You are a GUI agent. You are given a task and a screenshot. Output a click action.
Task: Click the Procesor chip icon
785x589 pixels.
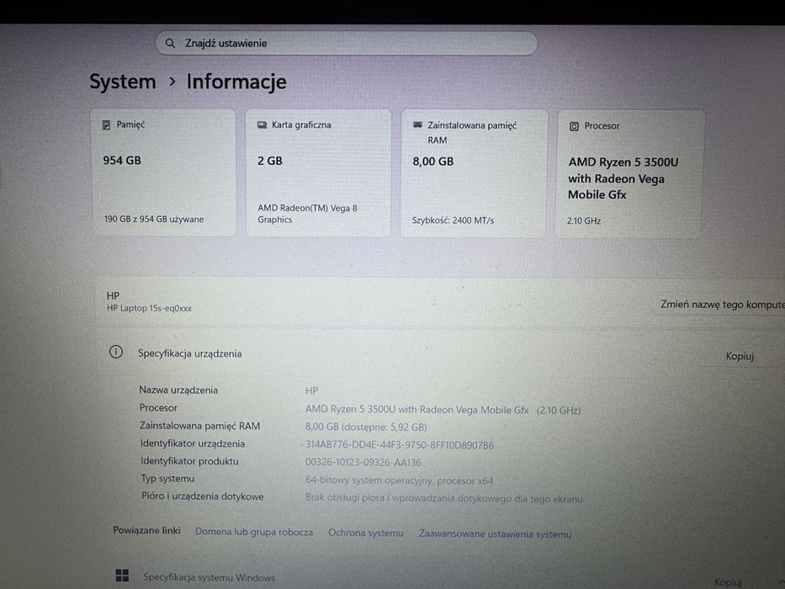(x=574, y=126)
